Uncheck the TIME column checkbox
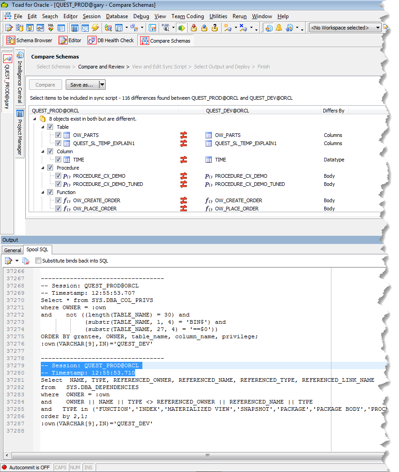399x472 pixels. pos(58,160)
